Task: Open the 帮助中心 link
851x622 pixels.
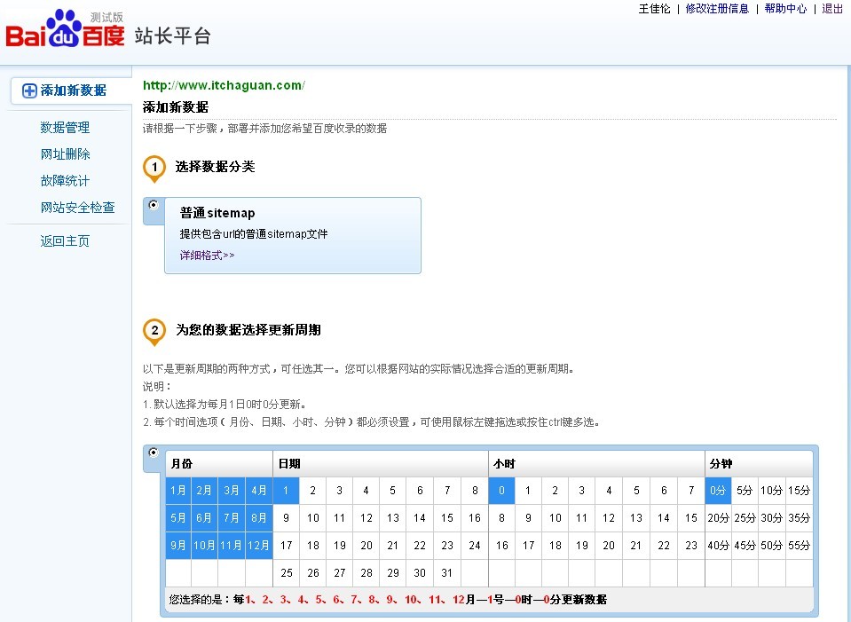Action: tap(785, 9)
